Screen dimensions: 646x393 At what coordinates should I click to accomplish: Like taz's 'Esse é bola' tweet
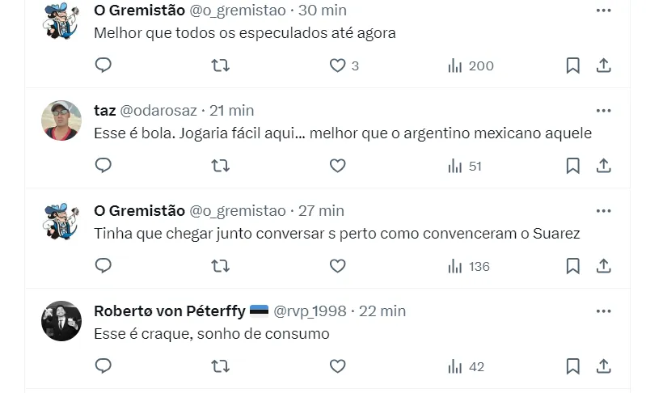pyautogui.click(x=338, y=166)
